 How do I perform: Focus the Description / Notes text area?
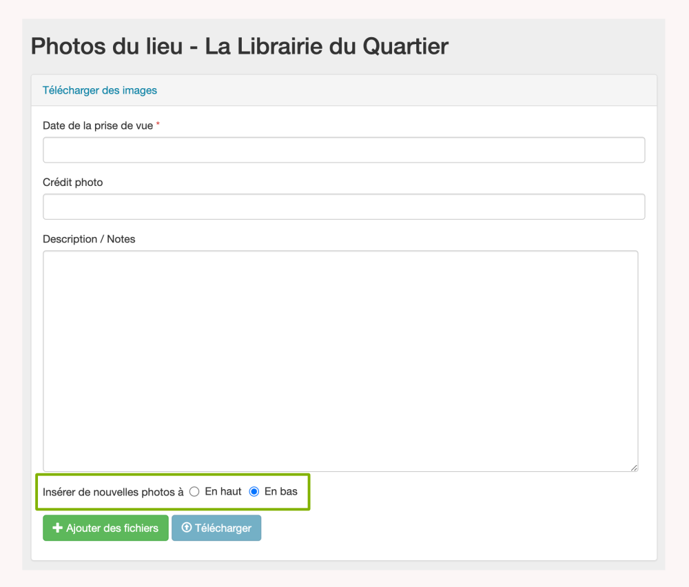(340, 361)
